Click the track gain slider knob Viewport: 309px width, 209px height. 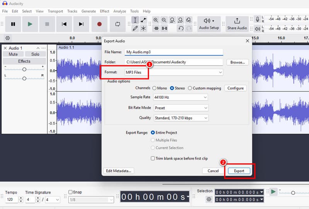24,70
